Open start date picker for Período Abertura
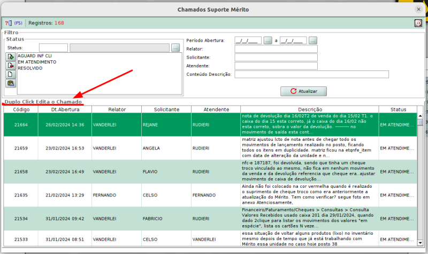 pyautogui.click(x=267, y=41)
